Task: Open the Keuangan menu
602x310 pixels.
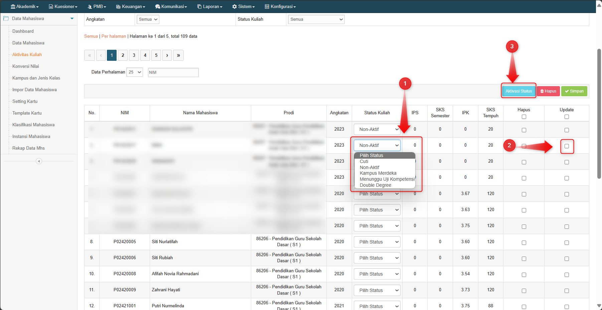Action: coord(130,7)
